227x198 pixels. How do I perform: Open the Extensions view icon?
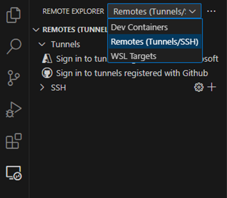pos(13,141)
